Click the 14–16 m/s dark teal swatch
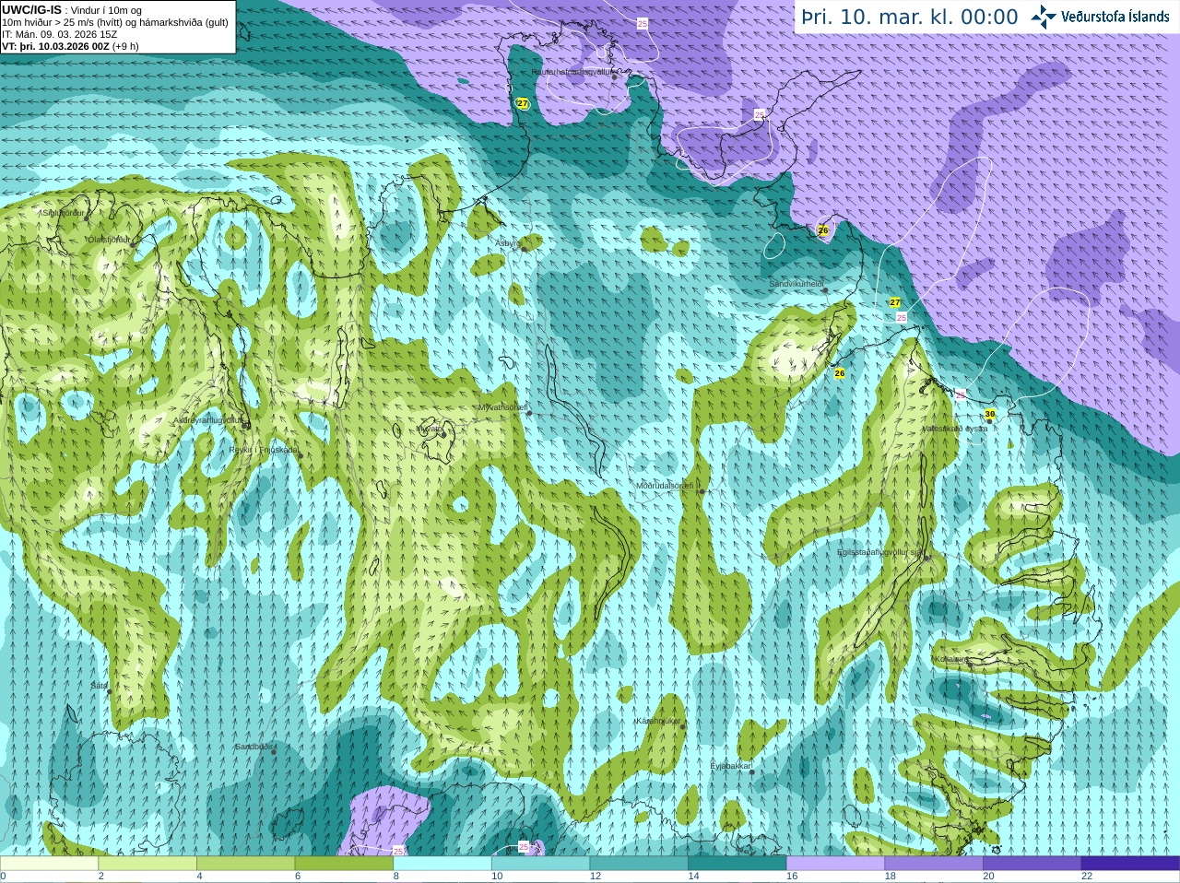Screen dimensions: 1180x883 [737, 864]
